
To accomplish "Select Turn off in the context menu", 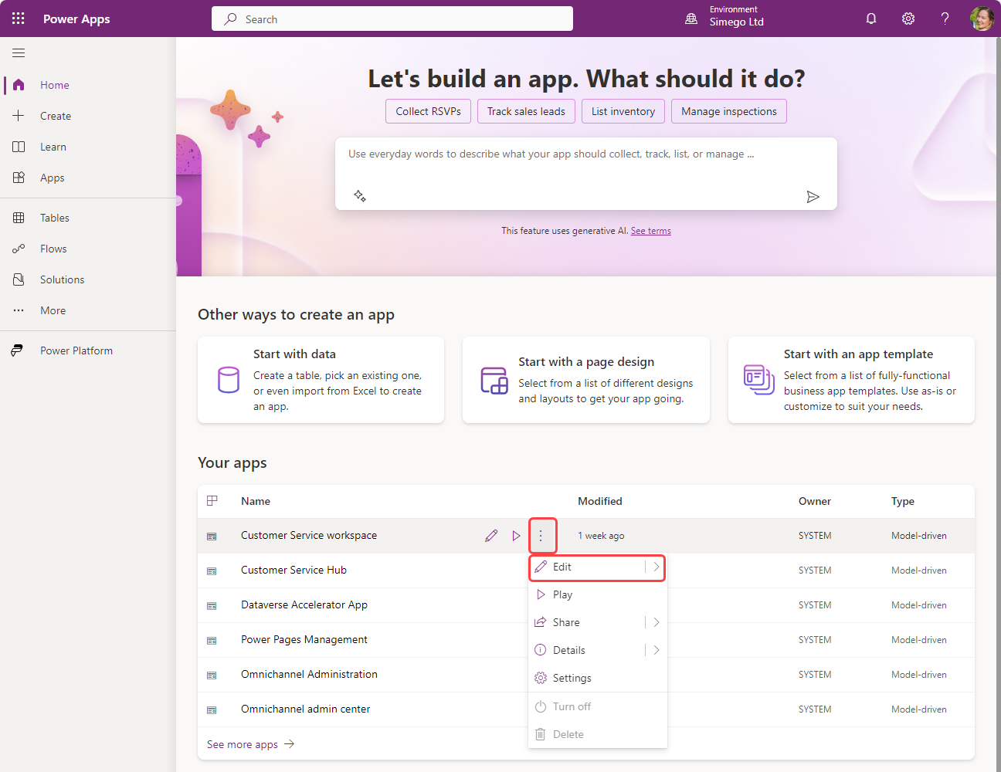I will pyautogui.click(x=597, y=706).
